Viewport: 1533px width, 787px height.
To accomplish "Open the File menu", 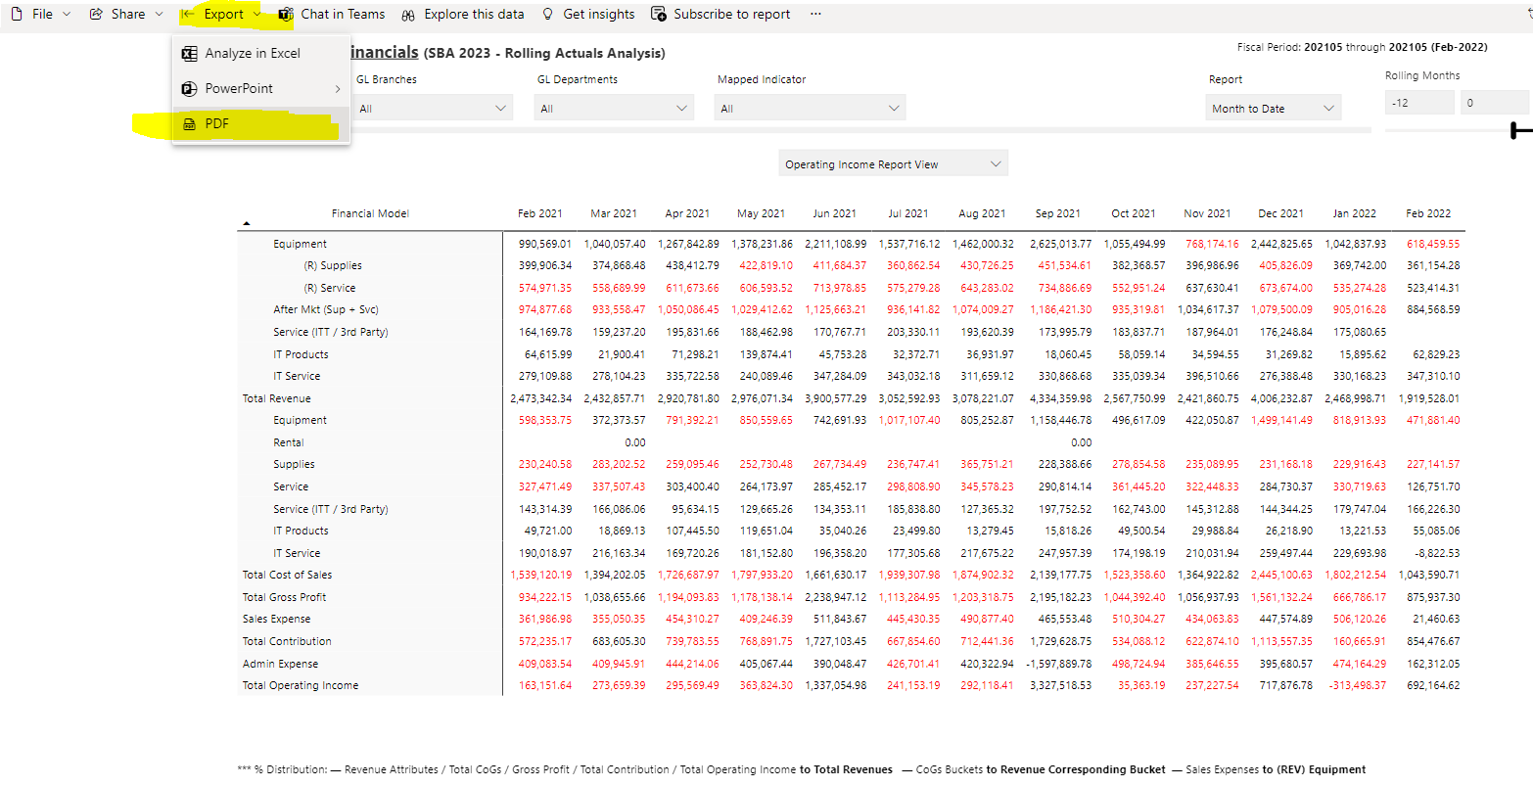I will click(x=42, y=15).
